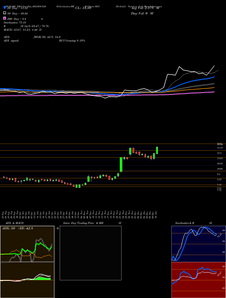Select the '200 Day = 8.8' label
The width and height of the screenshot is (226, 298).
17,19
